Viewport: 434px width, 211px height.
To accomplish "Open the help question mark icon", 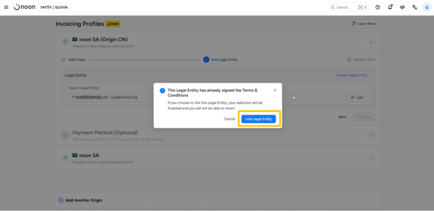I will [378, 7].
